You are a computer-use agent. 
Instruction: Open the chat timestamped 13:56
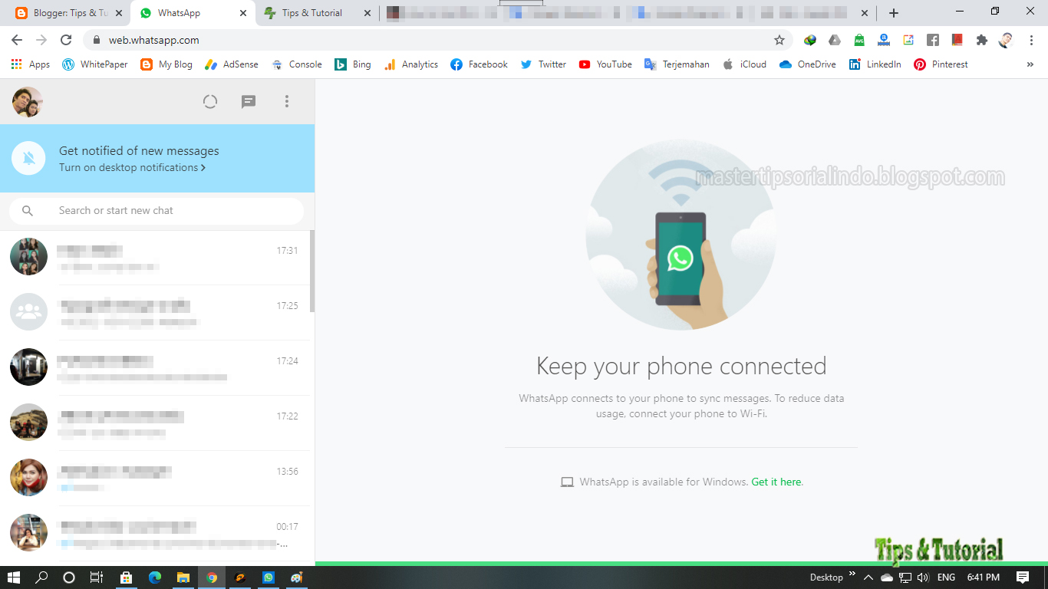tap(154, 479)
